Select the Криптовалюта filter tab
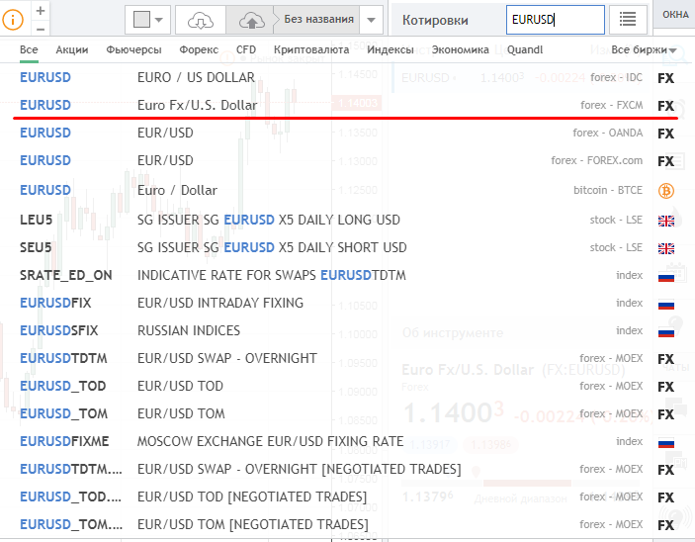Image resolution: width=695 pixels, height=542 pixels. [311, 49]
